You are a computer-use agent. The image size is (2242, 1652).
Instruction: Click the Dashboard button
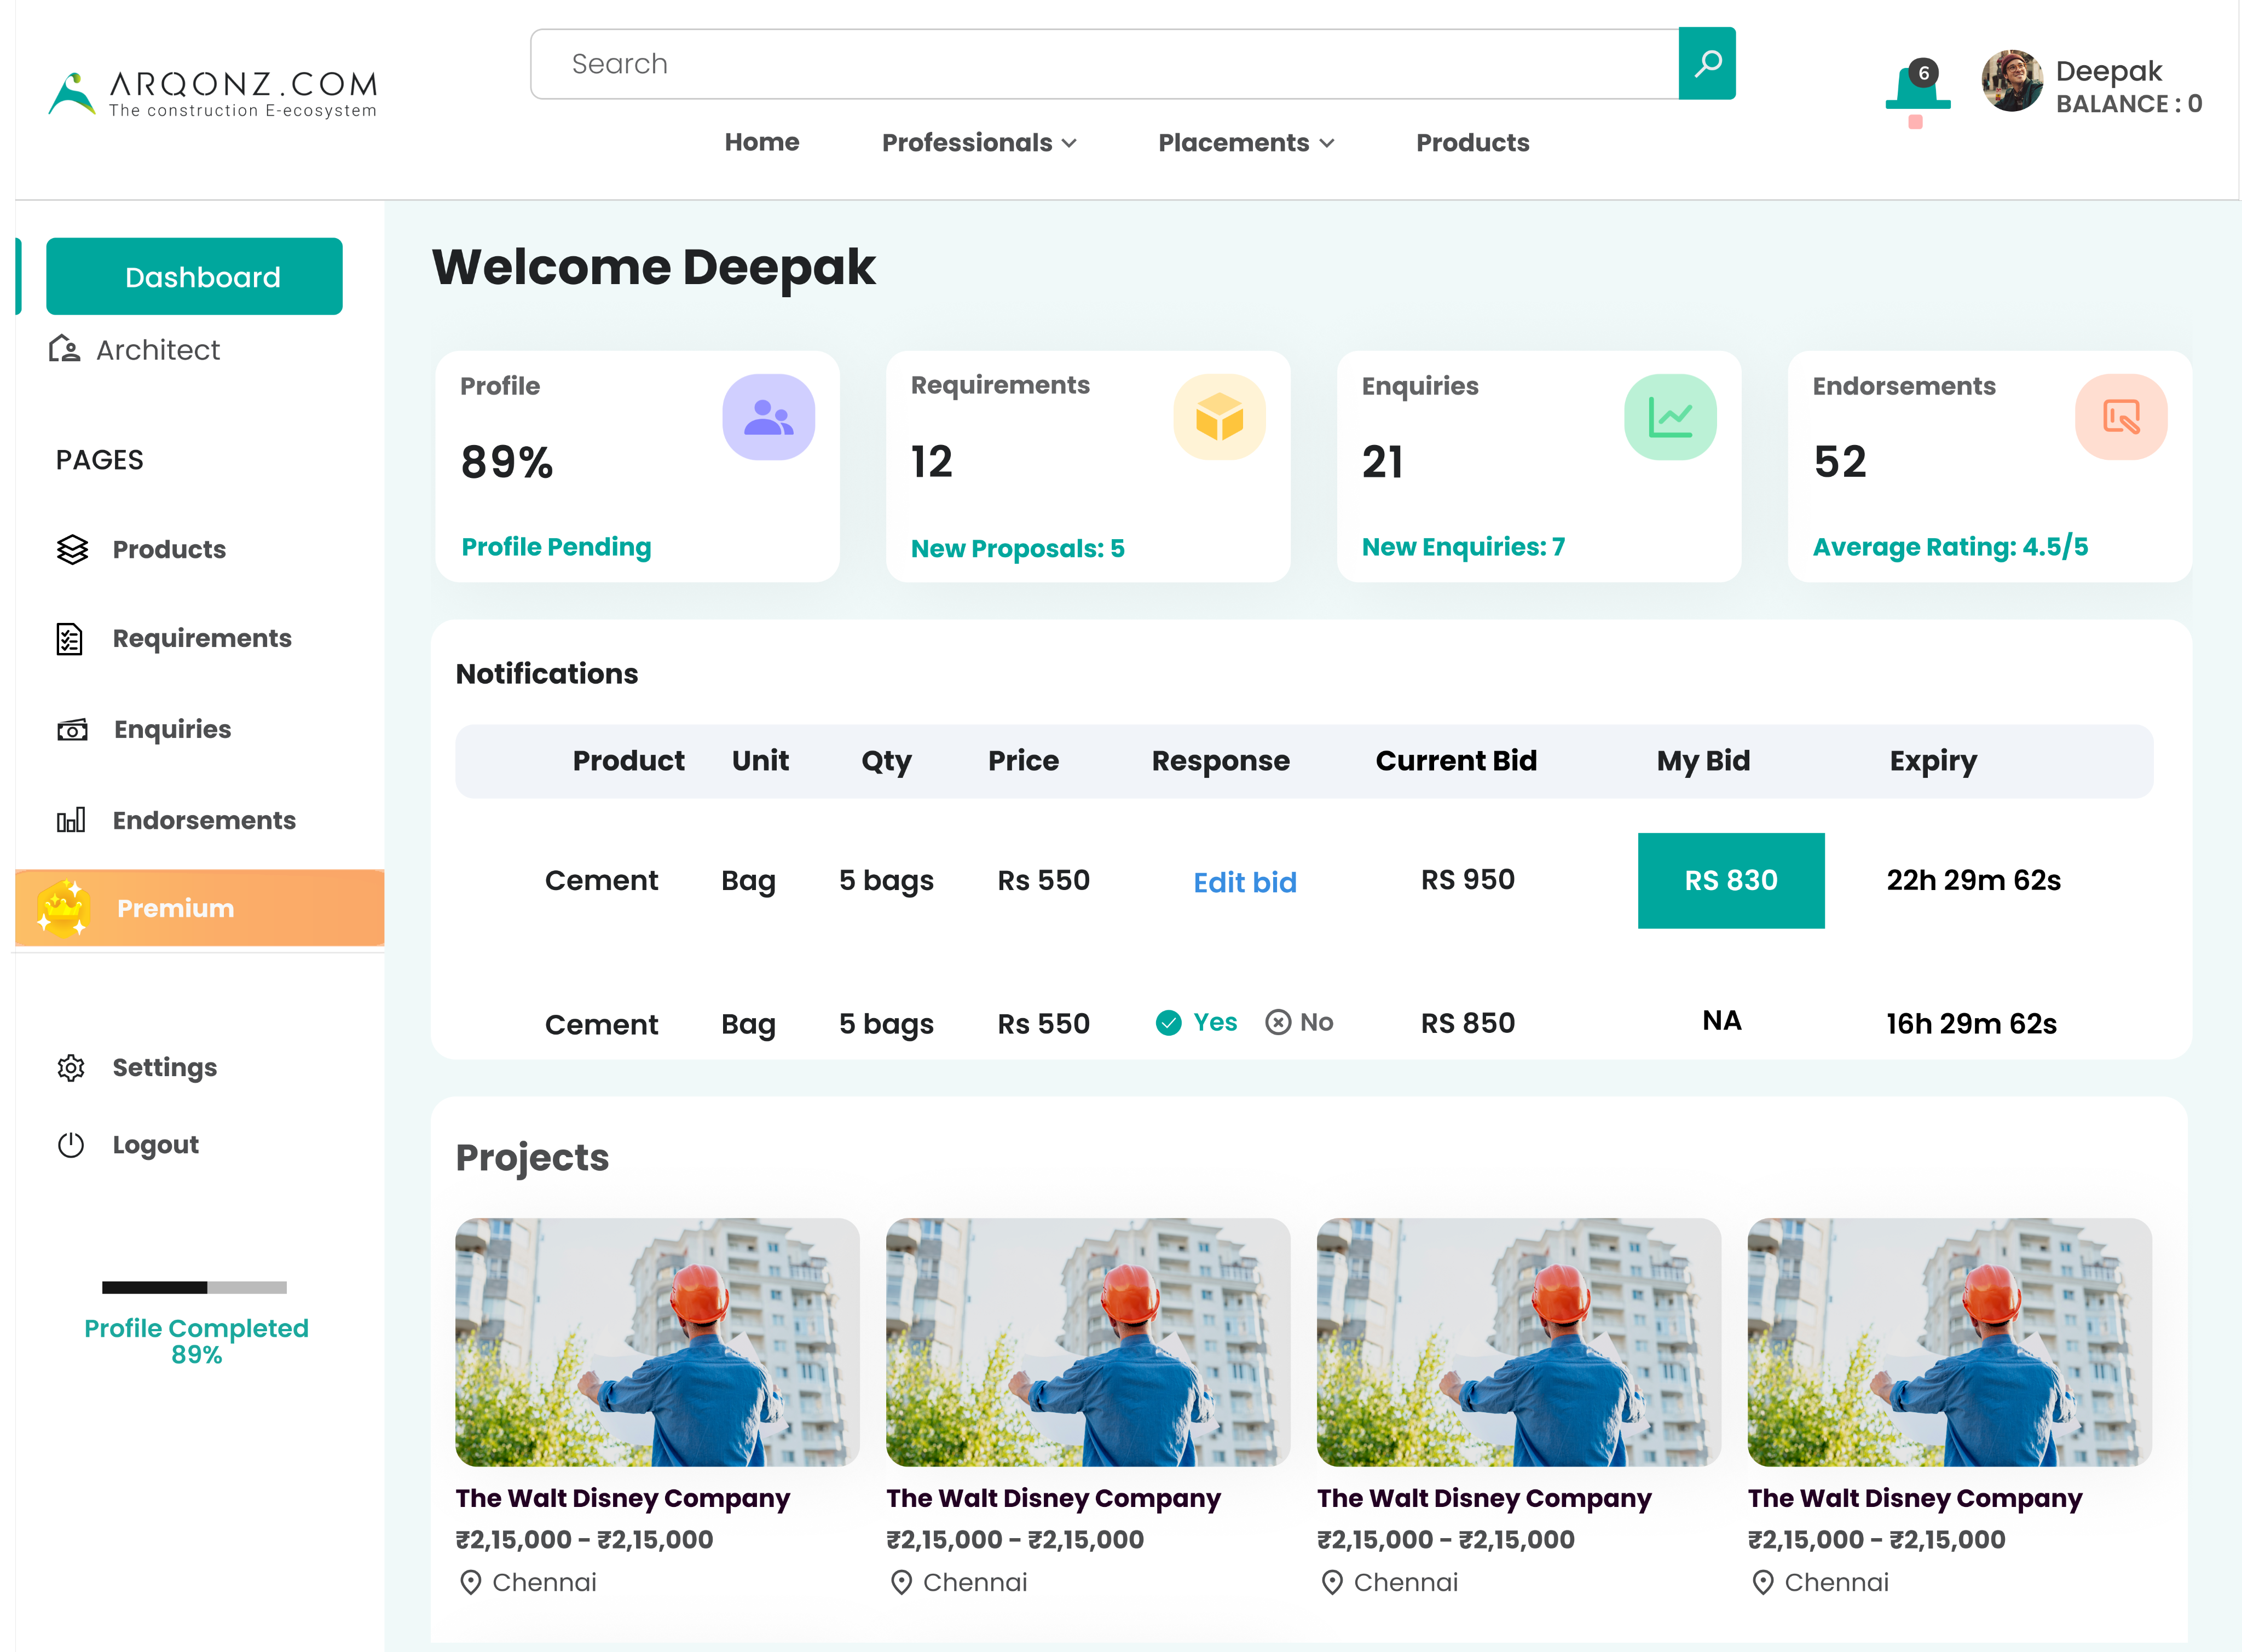pos(194,277)
